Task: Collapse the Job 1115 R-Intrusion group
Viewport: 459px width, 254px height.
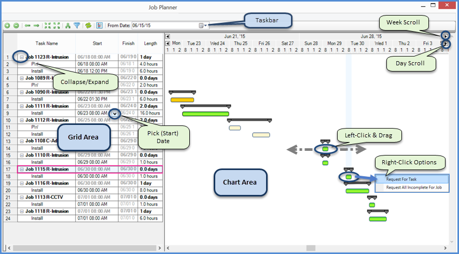Action: click(21, 169)
